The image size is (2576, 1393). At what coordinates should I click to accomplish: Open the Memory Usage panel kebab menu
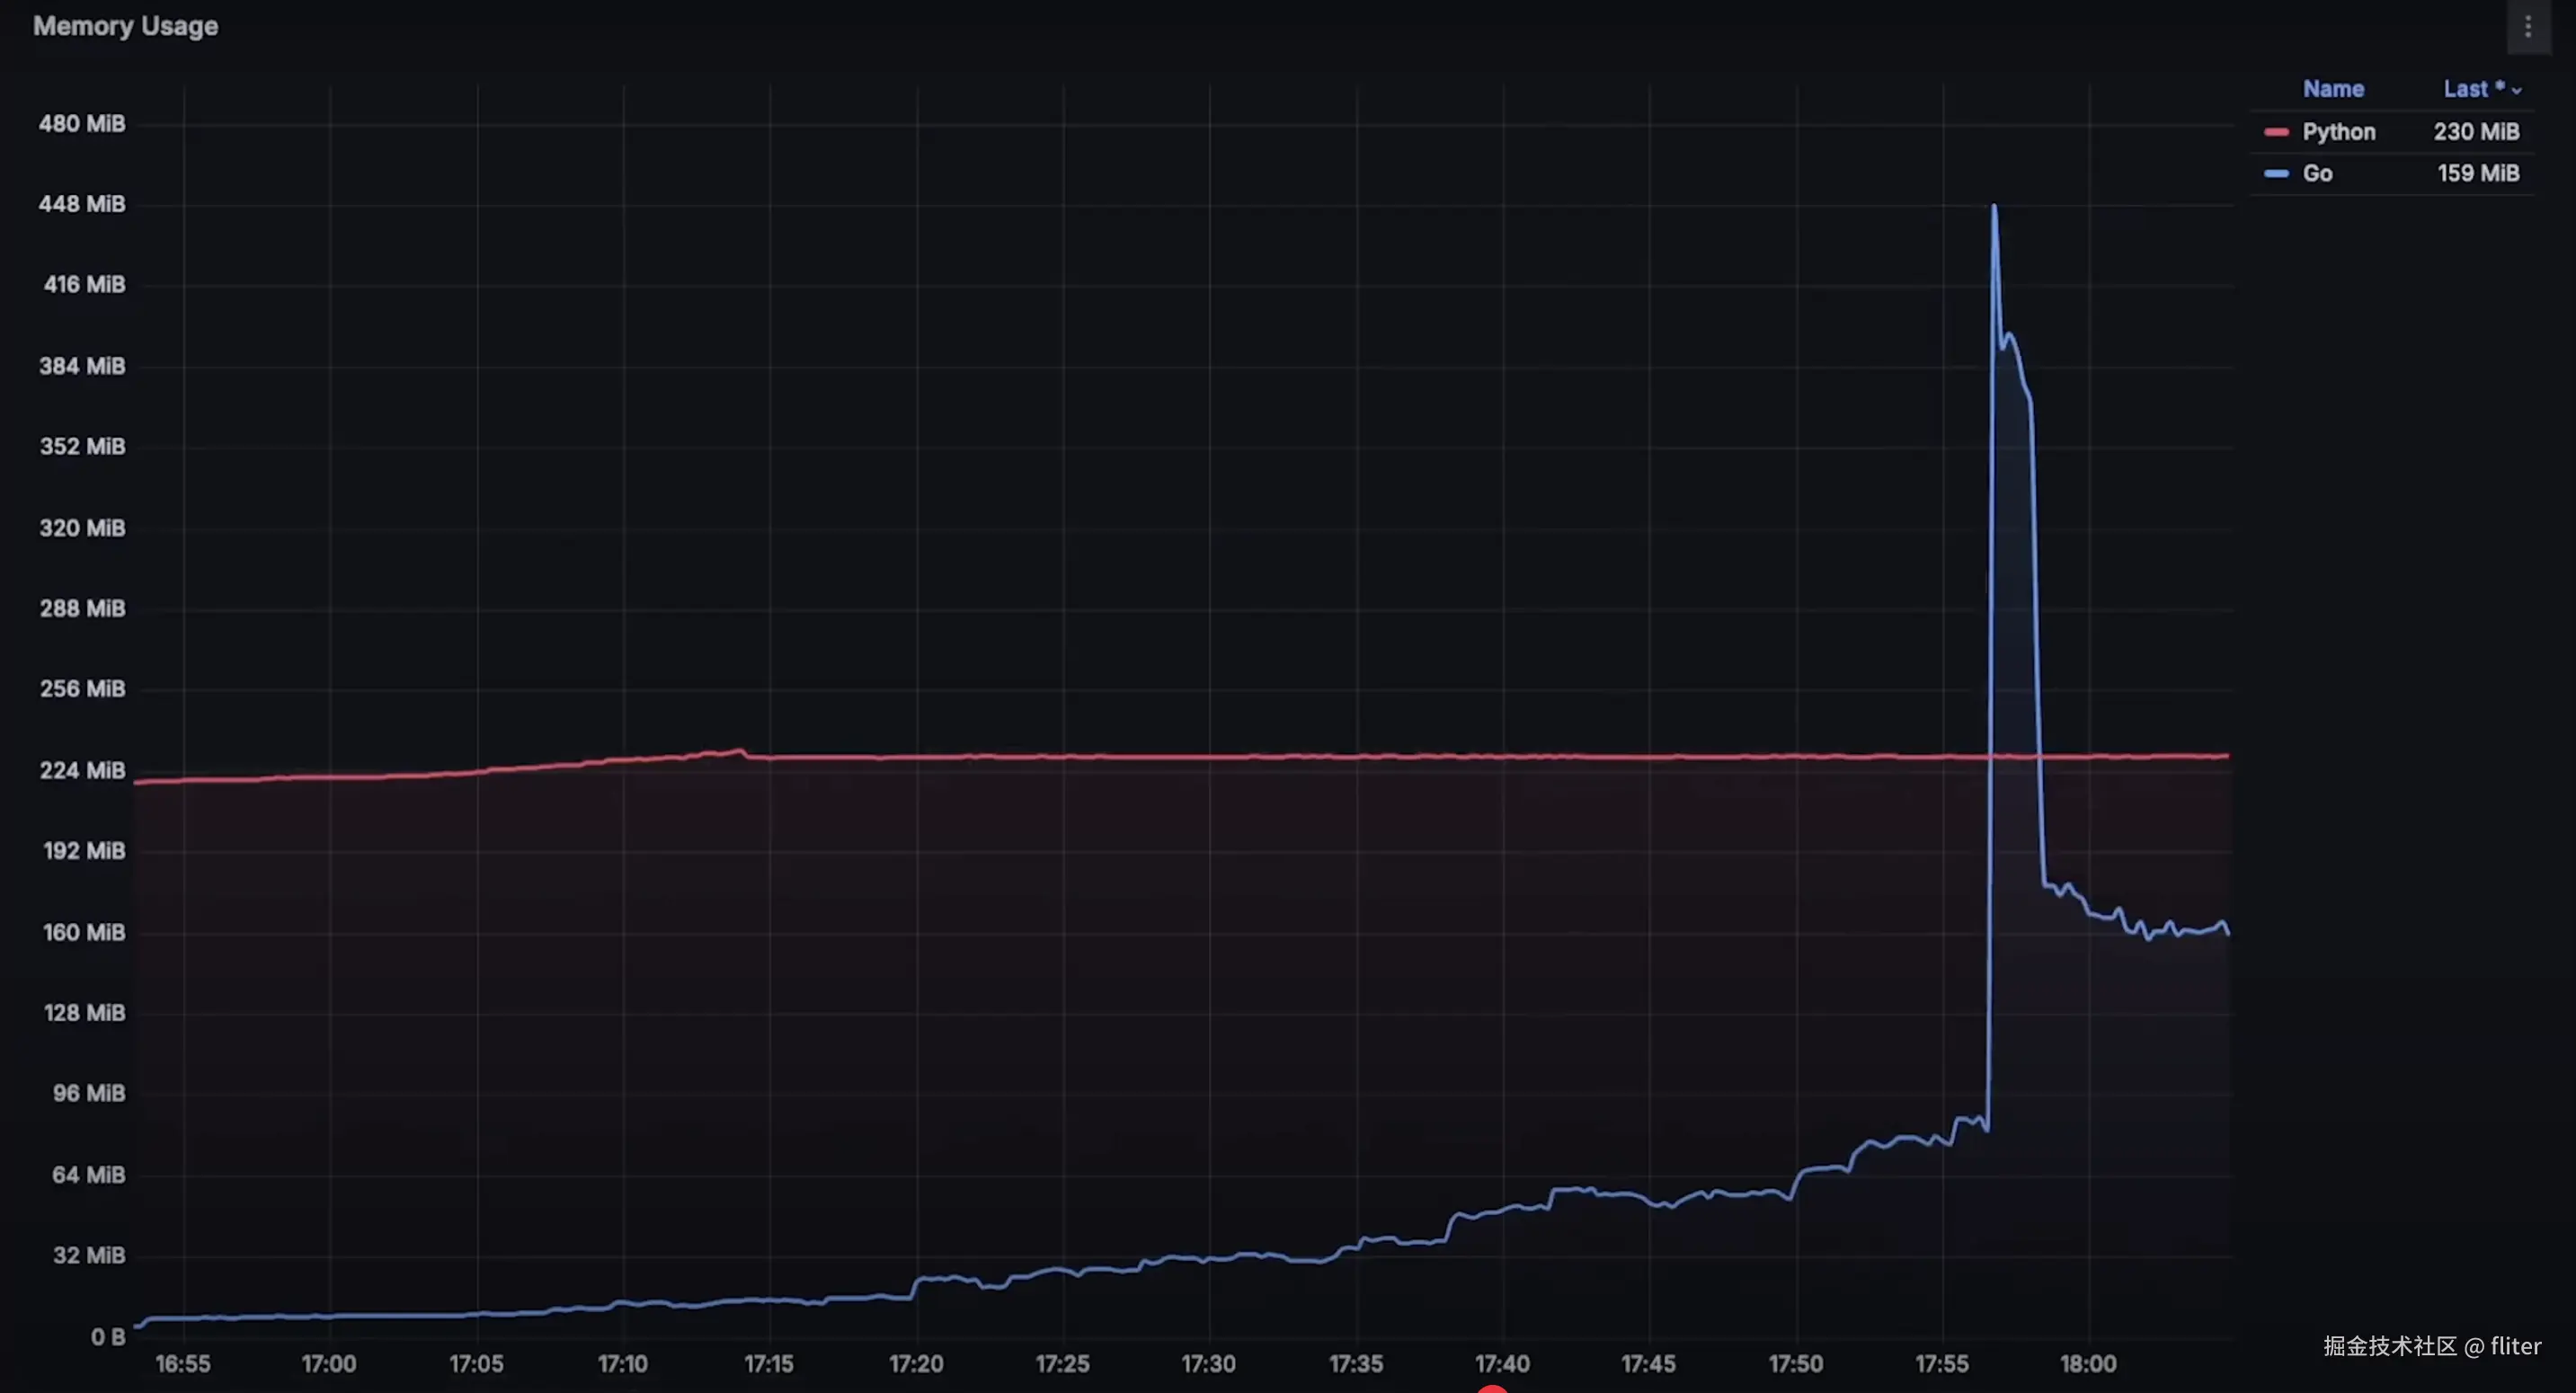[2527, 27]
